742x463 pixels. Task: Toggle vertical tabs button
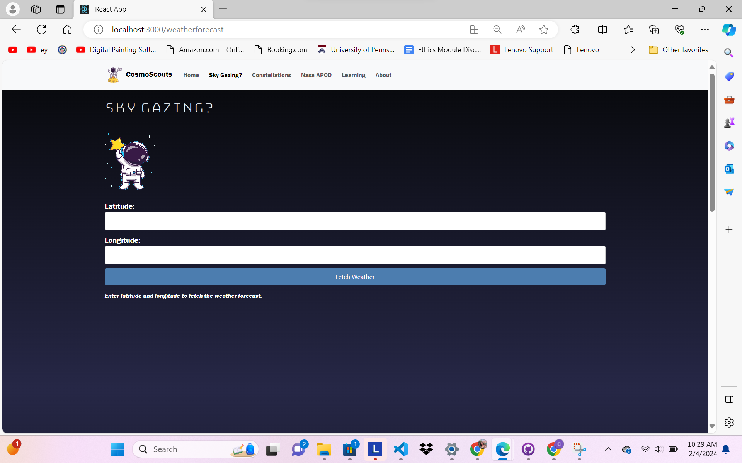coord(60,9)
